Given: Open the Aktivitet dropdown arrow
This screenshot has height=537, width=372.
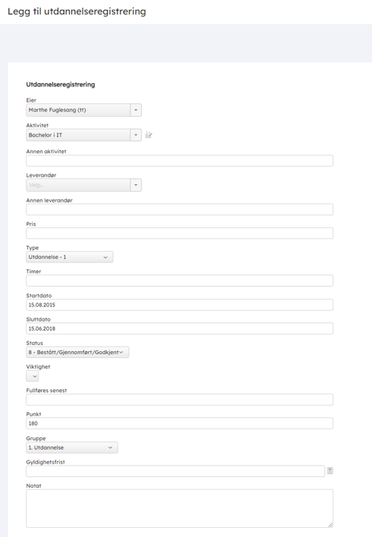Looking at the screenshot, I should coord(136,135).
